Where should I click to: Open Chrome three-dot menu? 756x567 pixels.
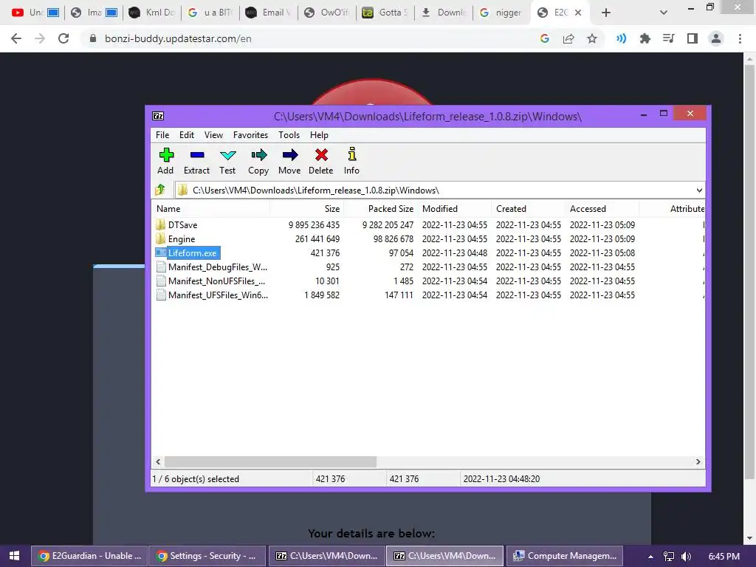[740, 38]
